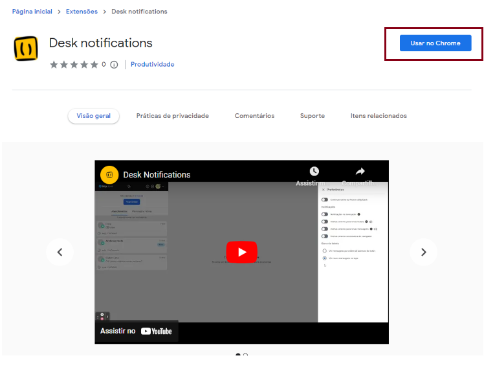This screenshot has height=371, width=495.
Task: Go to the previous slide with the left arrow
Action: (x=60, y=252)
